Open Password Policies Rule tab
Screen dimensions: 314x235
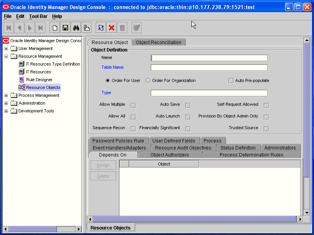[118, 141]
